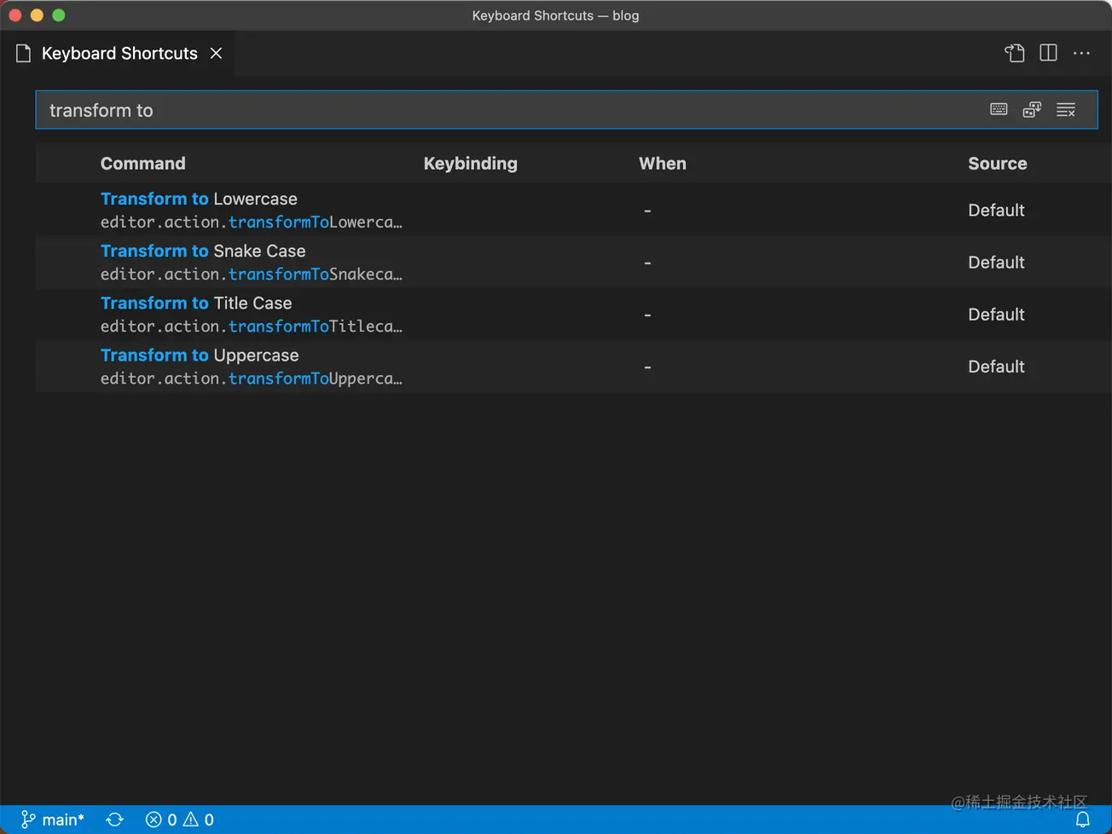The width and height of the screenshot is (1112, 834).
Task: Open Keyboard Shortcuts JSON file icon
Action: click(x=1014, y=53)
